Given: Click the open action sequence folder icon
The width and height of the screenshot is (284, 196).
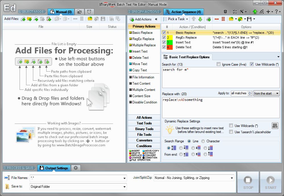Looking at the screenshot, I should pos(231,19).
